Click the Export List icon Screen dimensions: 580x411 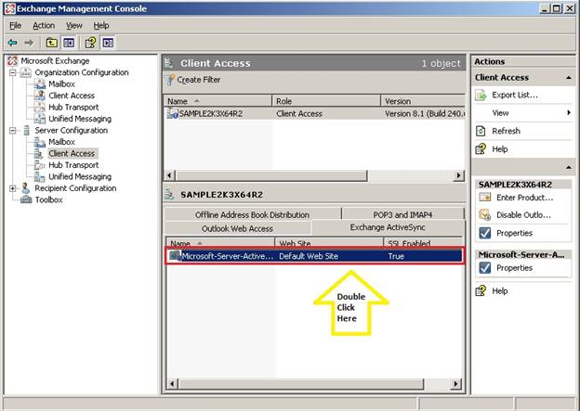[x=481, y=95]
